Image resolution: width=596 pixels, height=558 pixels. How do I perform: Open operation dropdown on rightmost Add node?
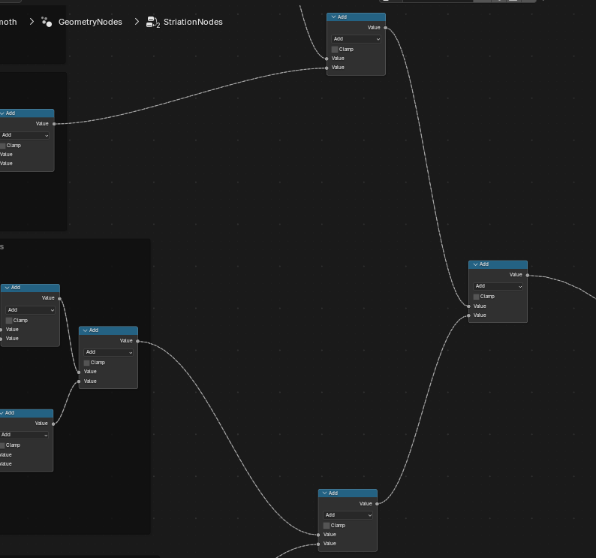498,286
